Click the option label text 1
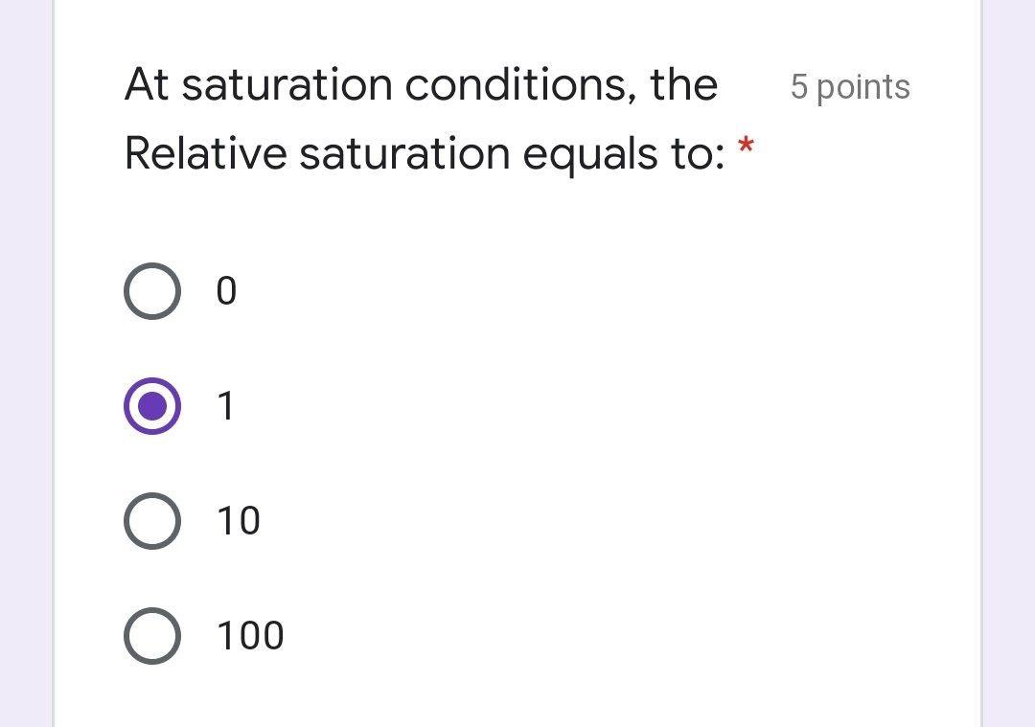This screenshot has height=727, width=1035. (226, 406)
